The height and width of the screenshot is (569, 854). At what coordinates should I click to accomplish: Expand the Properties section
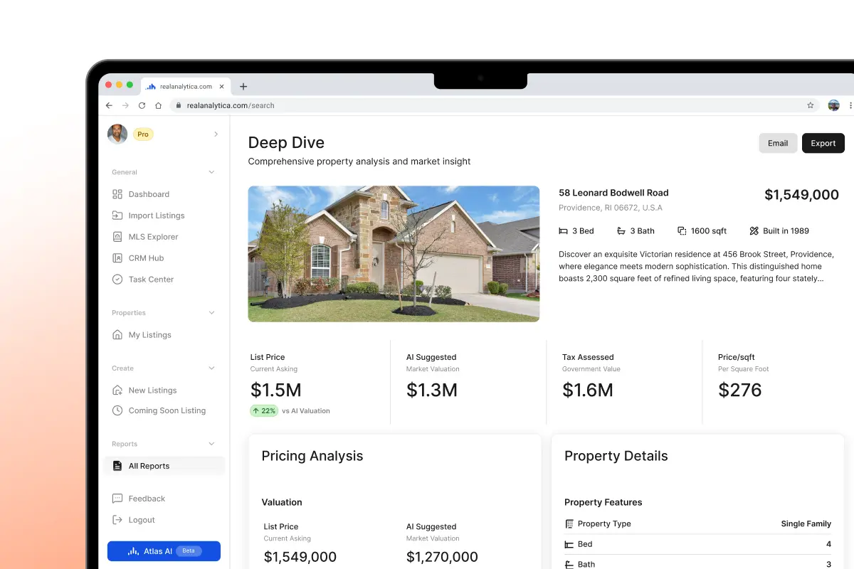[211, 312]
